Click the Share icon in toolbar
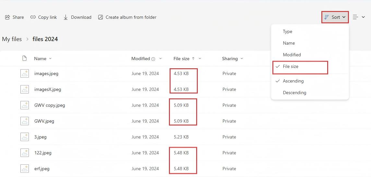The width and height of the screenshot is (371, 177). (x=7, y=17)
